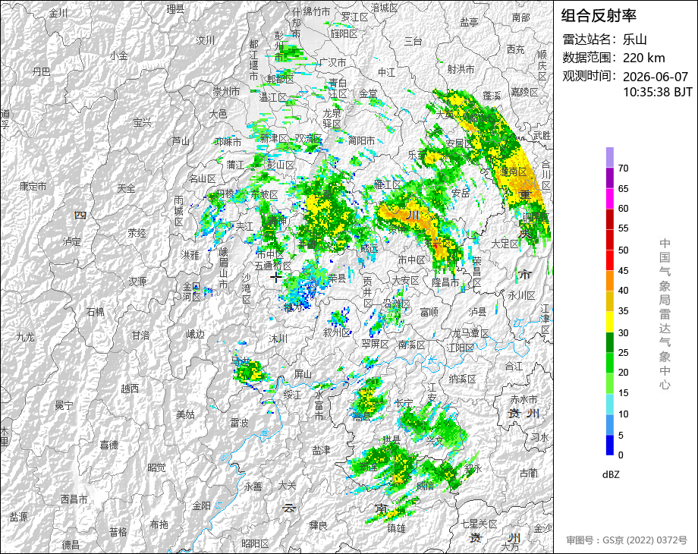This screenshot has width=698, height=554.
Task: Select the "九龙" place label
Action: (x=25, y=337)
